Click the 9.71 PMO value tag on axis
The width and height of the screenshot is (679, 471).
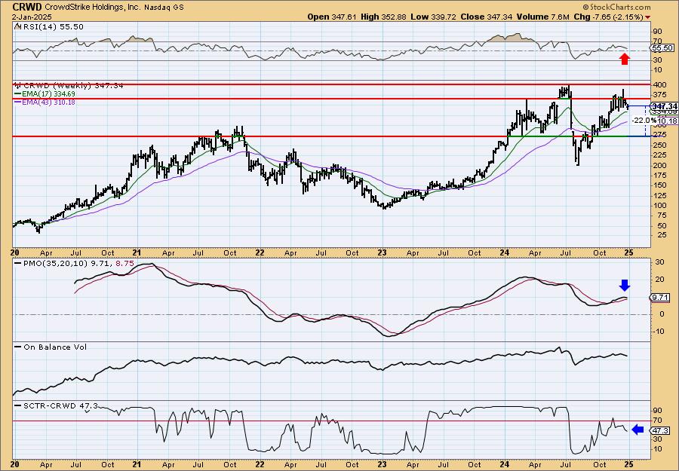click(661, 298)
